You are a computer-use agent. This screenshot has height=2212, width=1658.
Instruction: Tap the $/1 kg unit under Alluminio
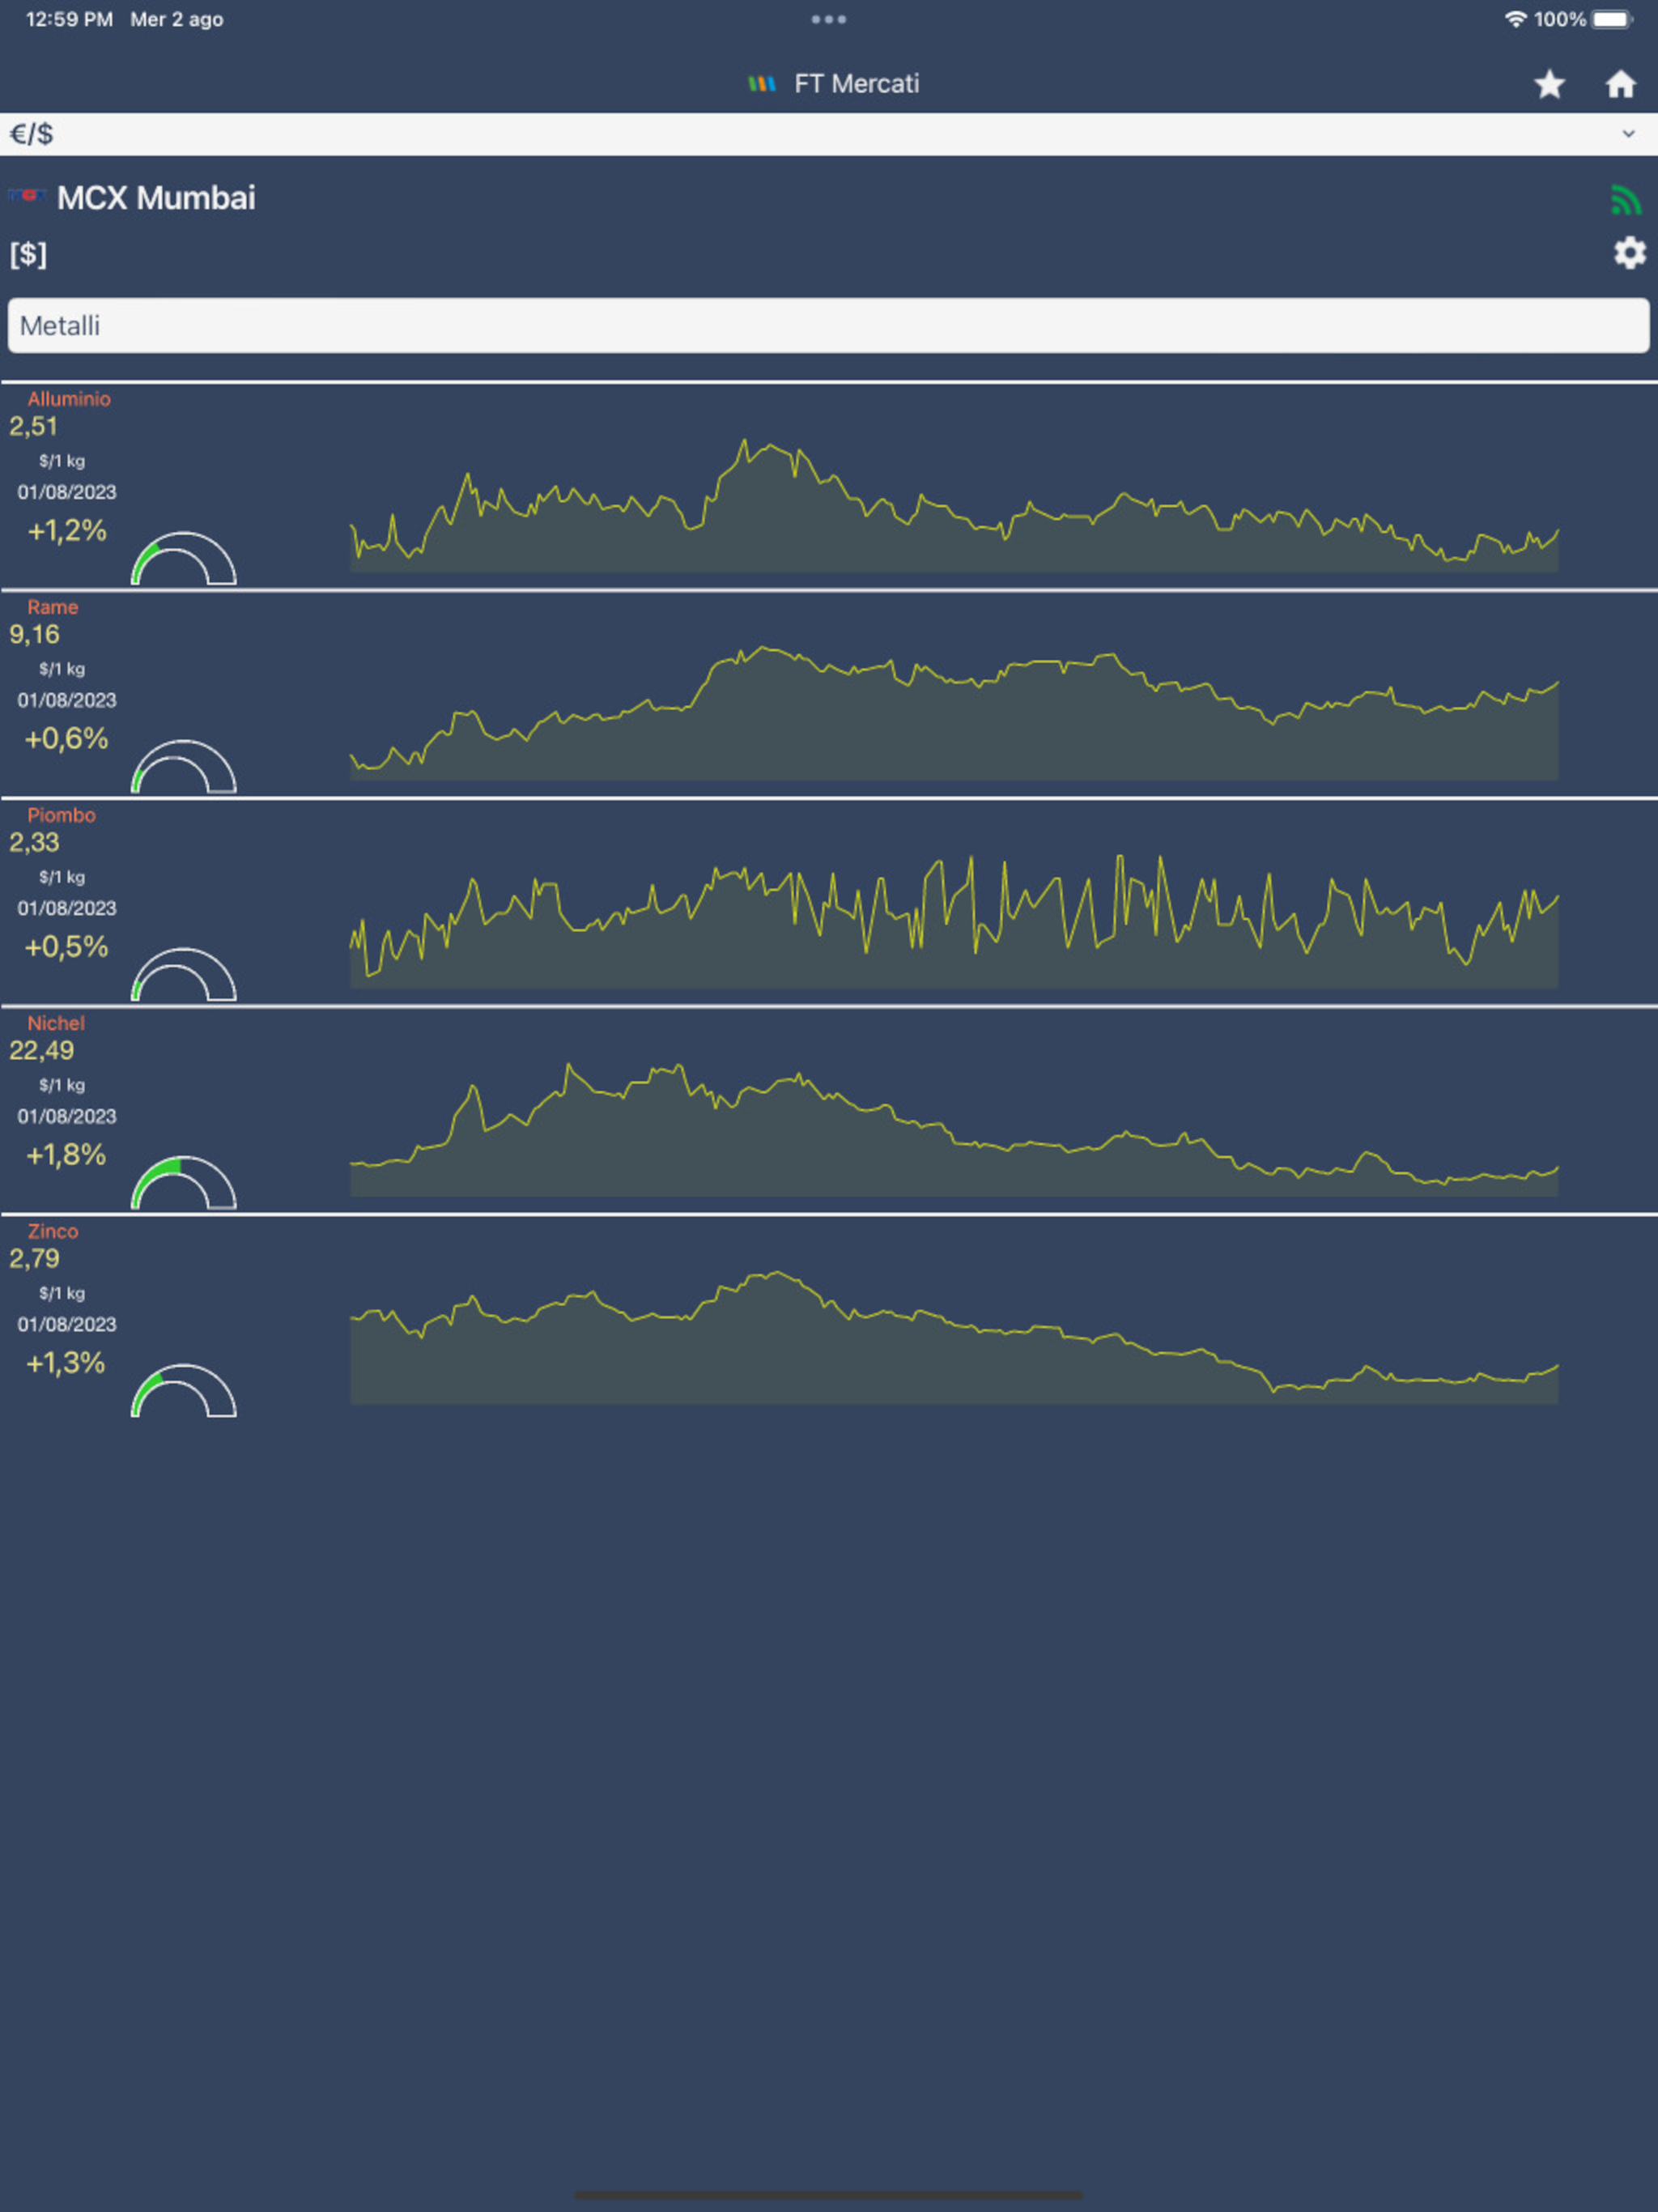click(x=62, y=461)
